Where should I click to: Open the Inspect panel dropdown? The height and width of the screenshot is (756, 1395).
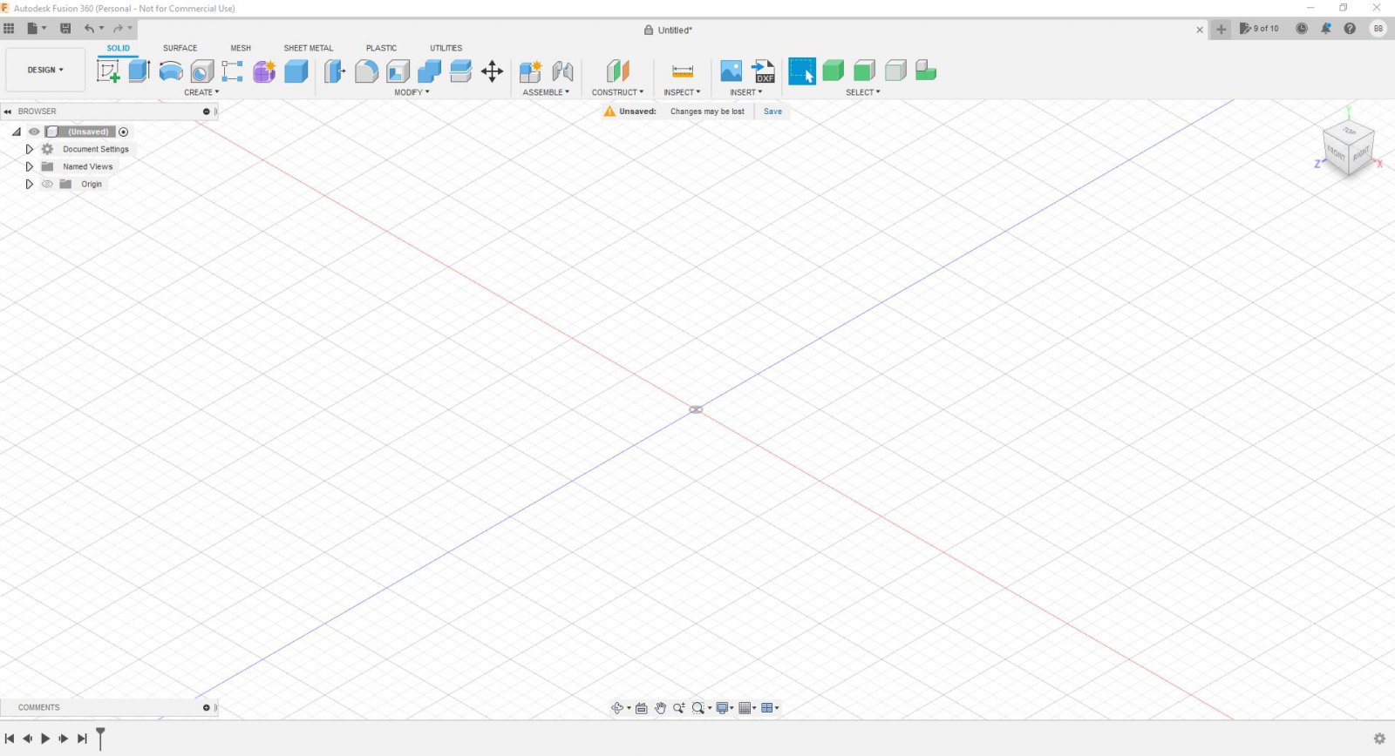coord(682,92)
